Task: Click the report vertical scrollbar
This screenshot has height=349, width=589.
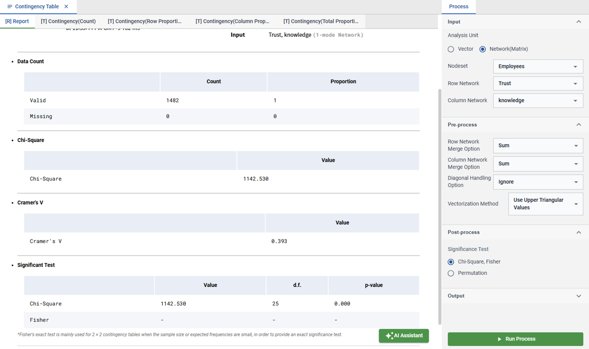Action: point(440,206)
